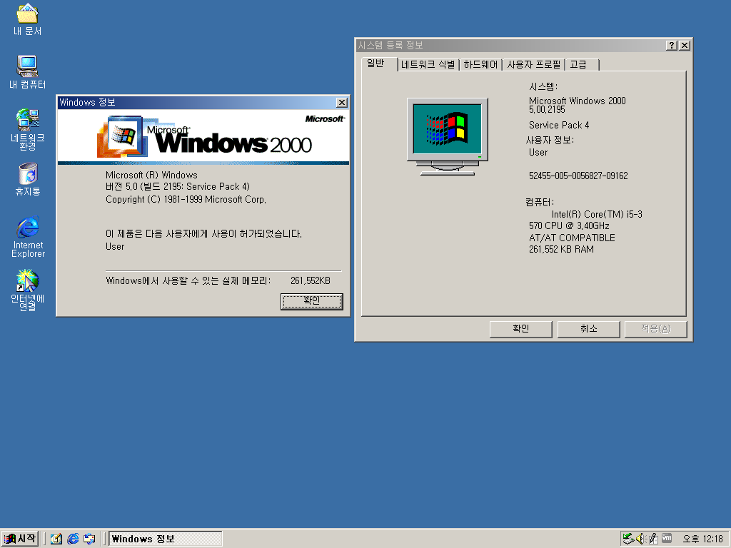Click the clock showing 오후 12:18
The image size is (731, 548).
click(x=702, y=539)
